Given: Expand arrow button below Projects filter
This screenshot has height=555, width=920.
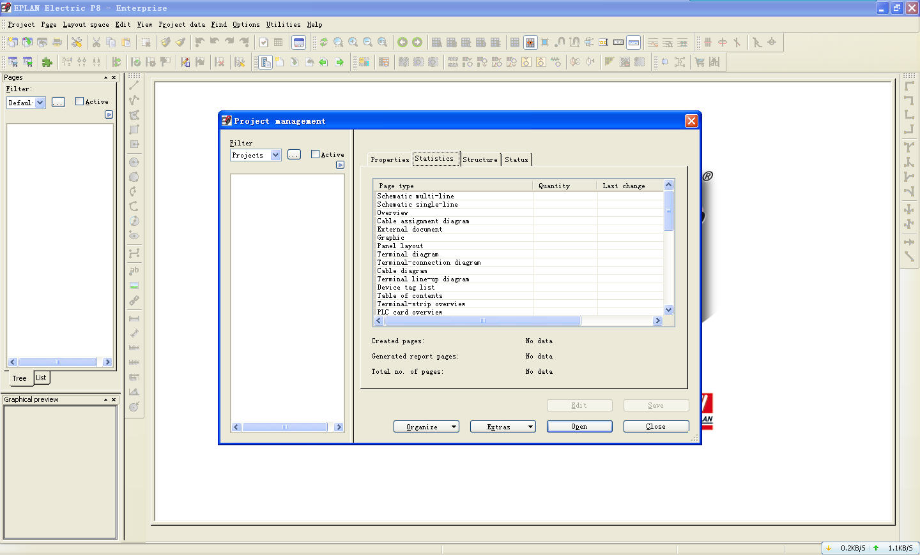Looking at the screenshot, I should (x=340, y=165).
